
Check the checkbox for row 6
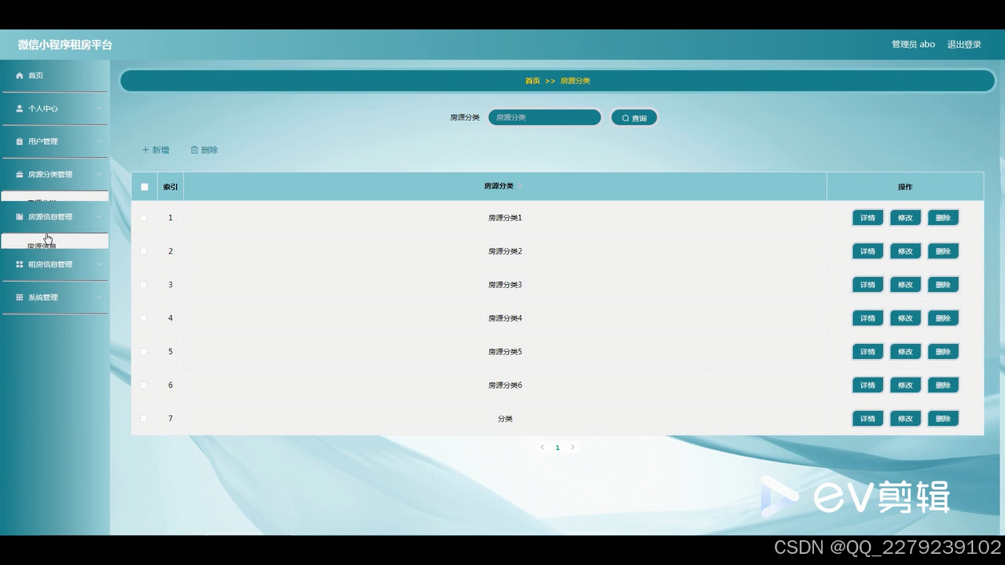pos(144,385)
